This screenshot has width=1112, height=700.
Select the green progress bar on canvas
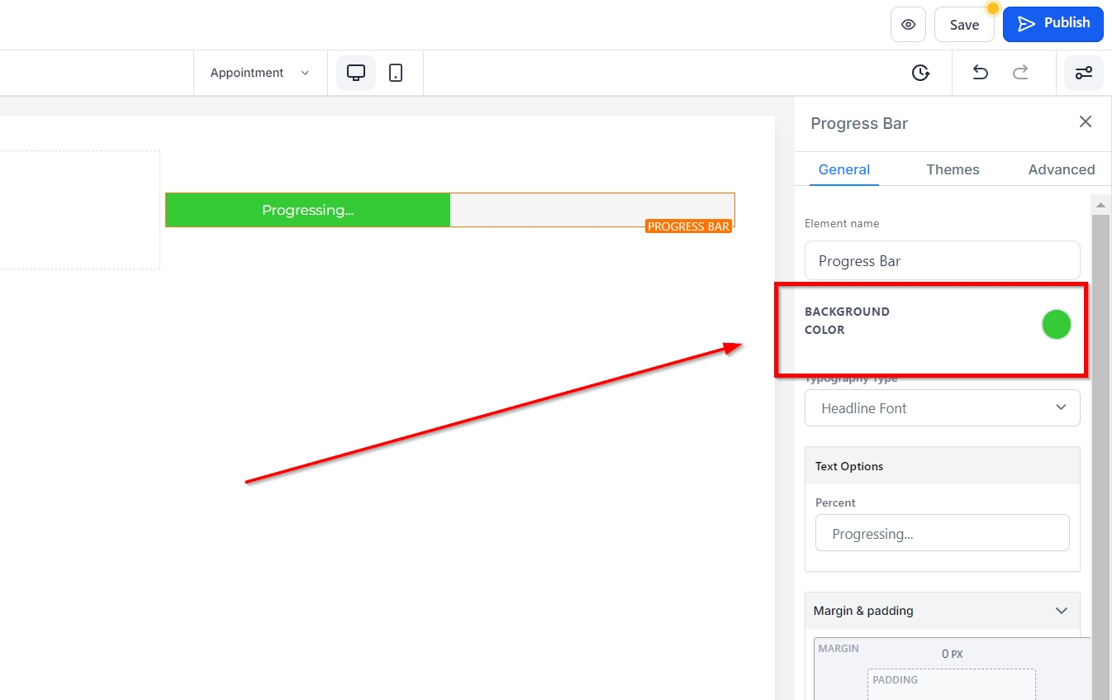pyautogui.click(x=307, y=210)
